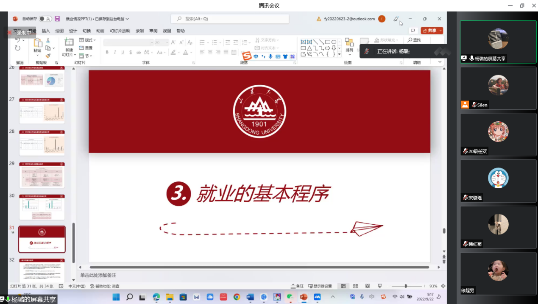Viewport: 538px width, 304px height.
Task: Click fit slide to window icon
Action: [443, 286]
